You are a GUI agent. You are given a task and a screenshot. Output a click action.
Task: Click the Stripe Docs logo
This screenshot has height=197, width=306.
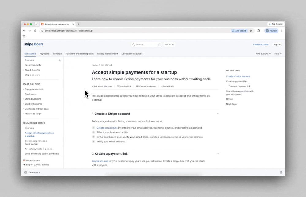tap(34, 44)
